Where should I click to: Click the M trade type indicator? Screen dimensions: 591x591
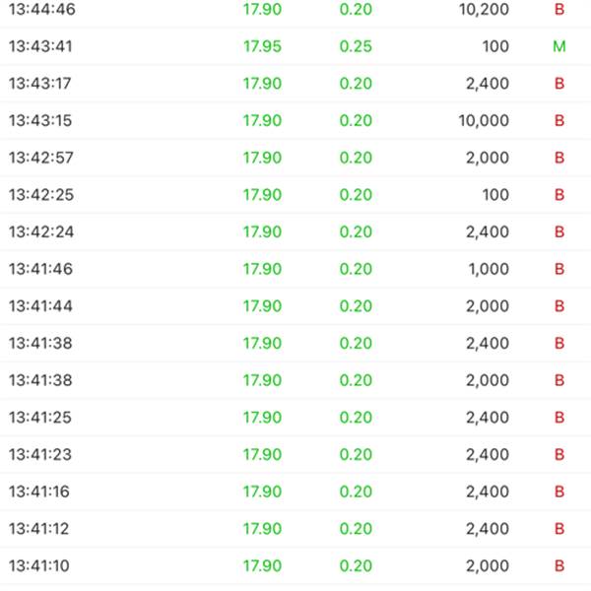558,46
